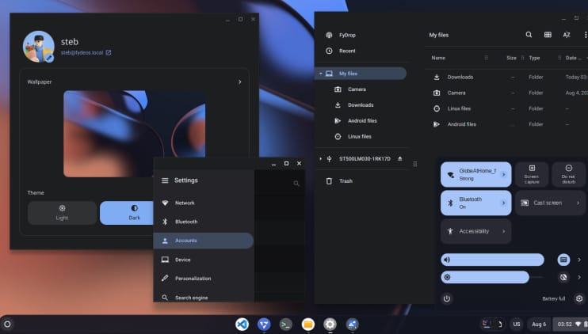588x334 pixels.
Task: Eject the ST500LM030-1RK17D drive
Action: click(400, 159)
